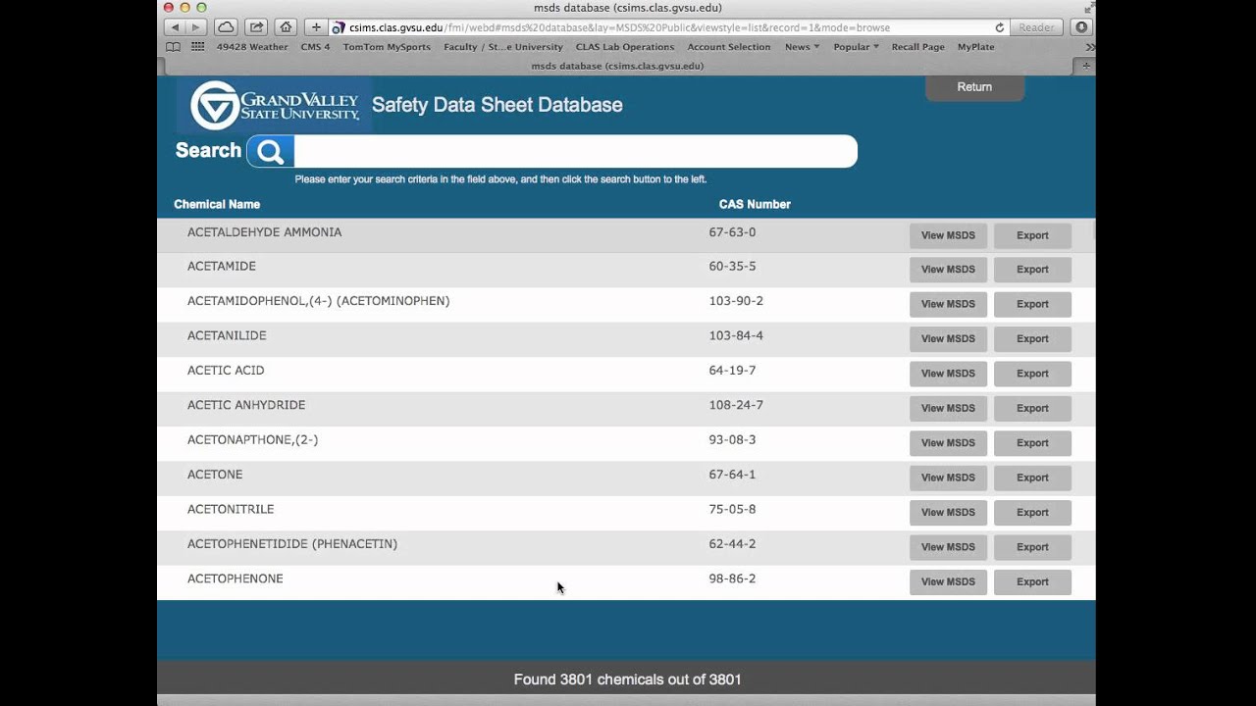Export Acetic Anhydride record
Screen dimensions: 1256x706
pos(1032,408)
